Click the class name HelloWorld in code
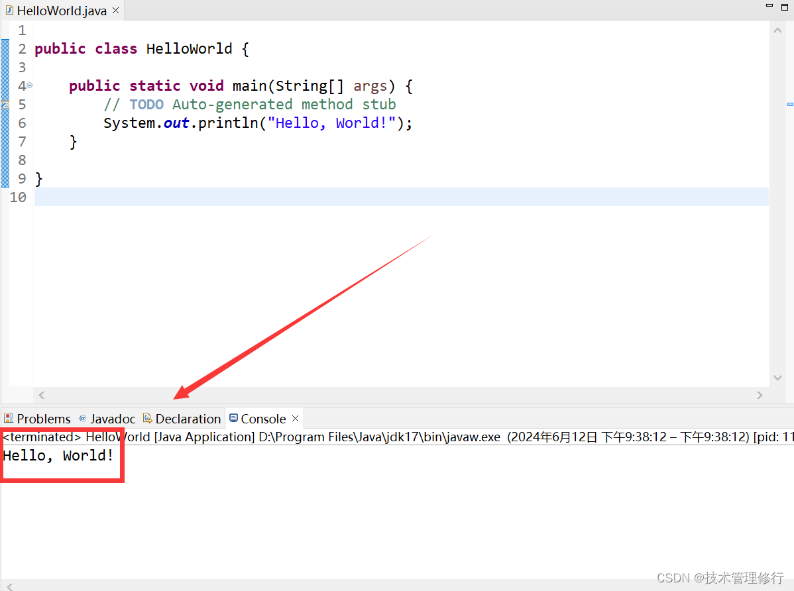The image size is (794, 591). pos(190,48)
